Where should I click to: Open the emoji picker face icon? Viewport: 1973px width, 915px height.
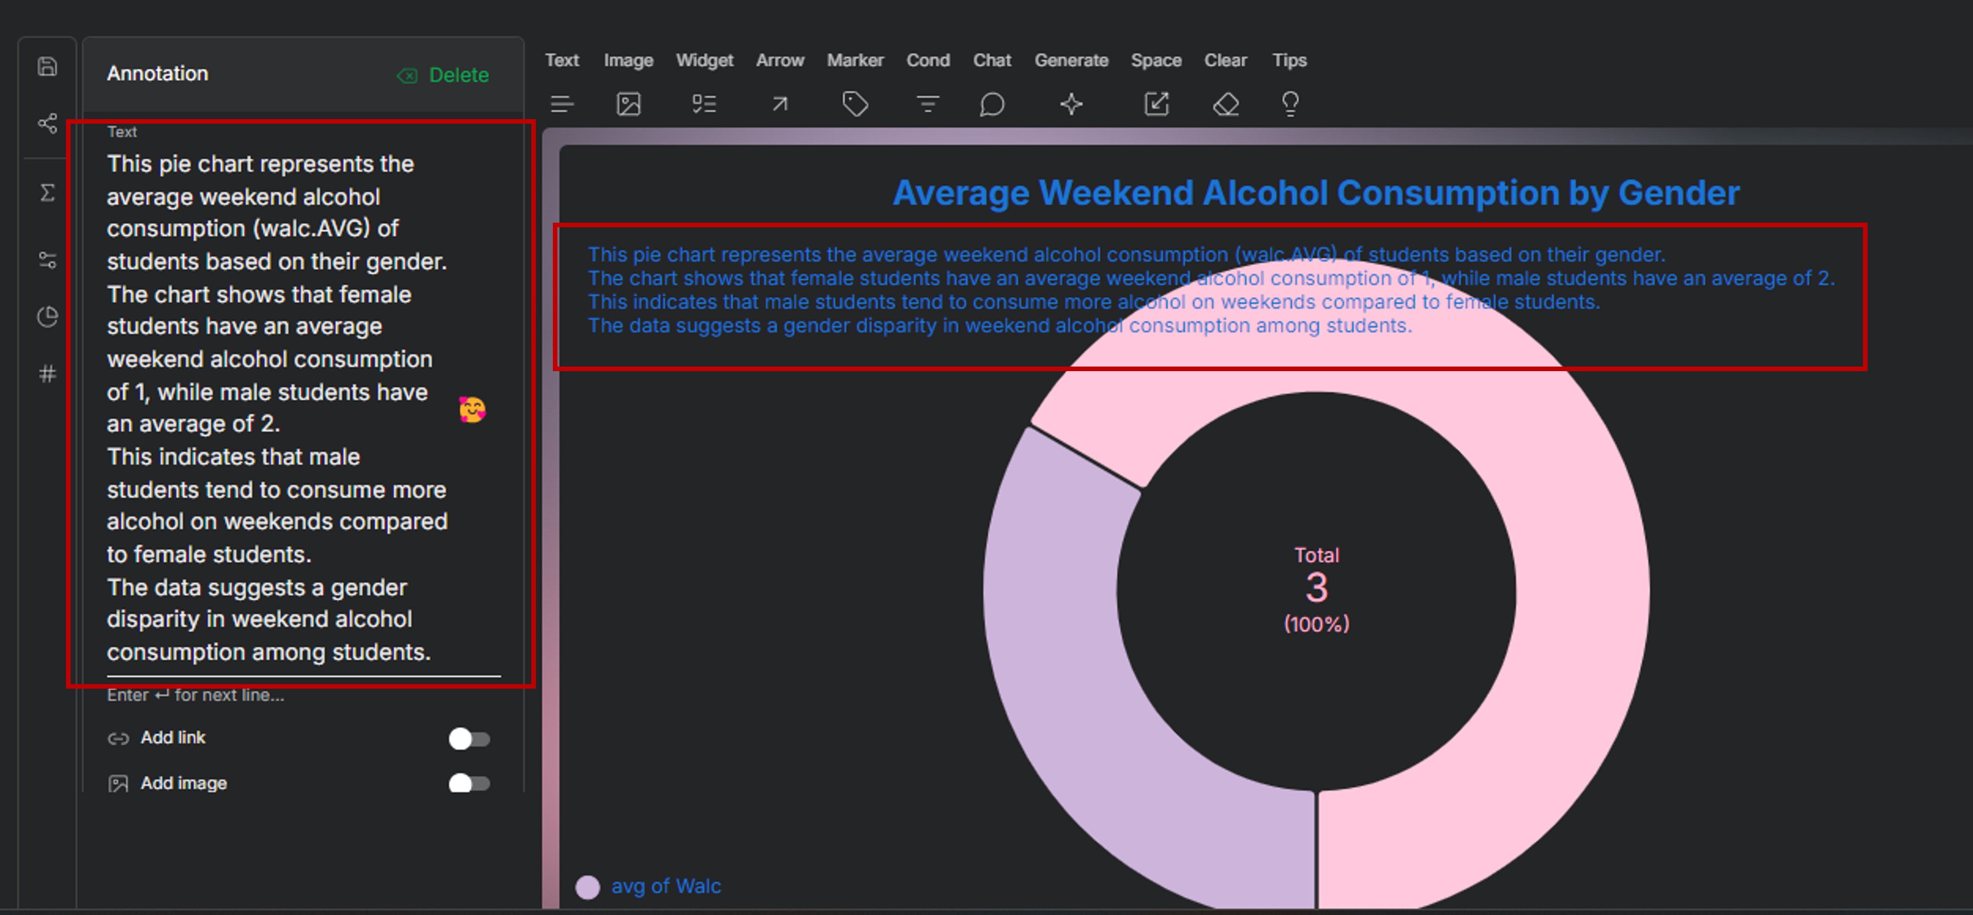pos(472,410)
